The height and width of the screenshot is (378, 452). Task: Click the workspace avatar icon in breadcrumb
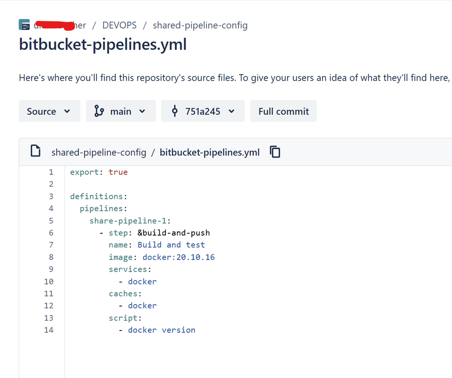coord(24,25)
